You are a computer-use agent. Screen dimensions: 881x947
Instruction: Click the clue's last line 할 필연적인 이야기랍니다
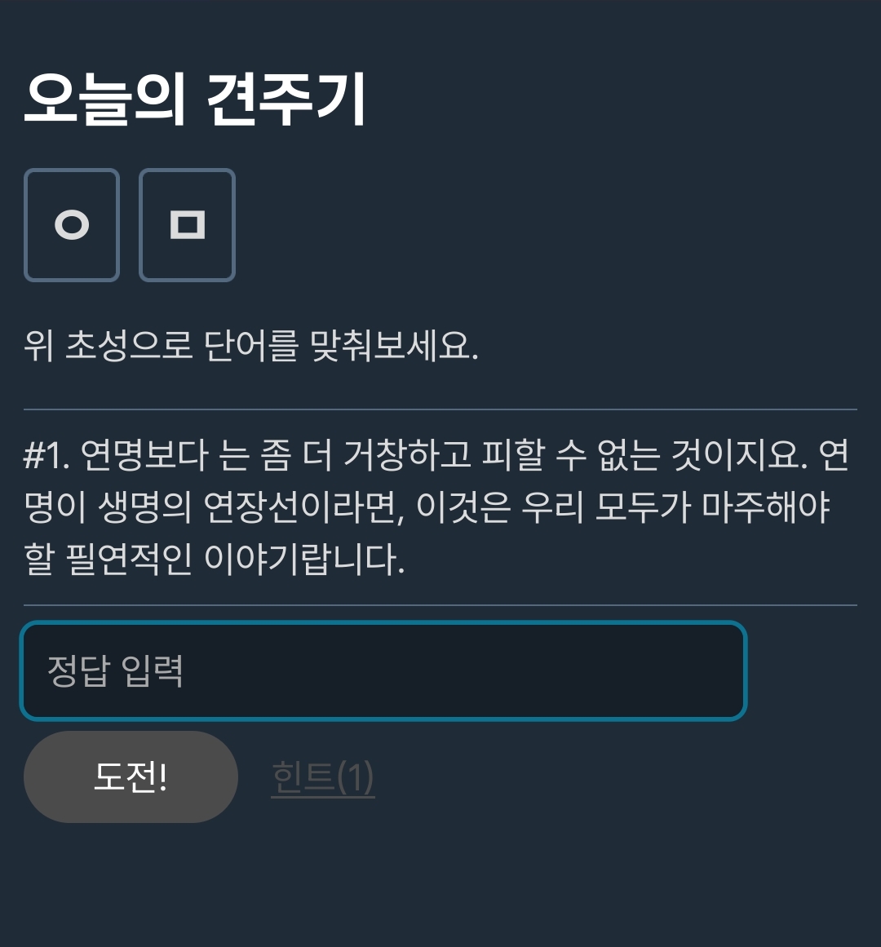click(215, 560)
